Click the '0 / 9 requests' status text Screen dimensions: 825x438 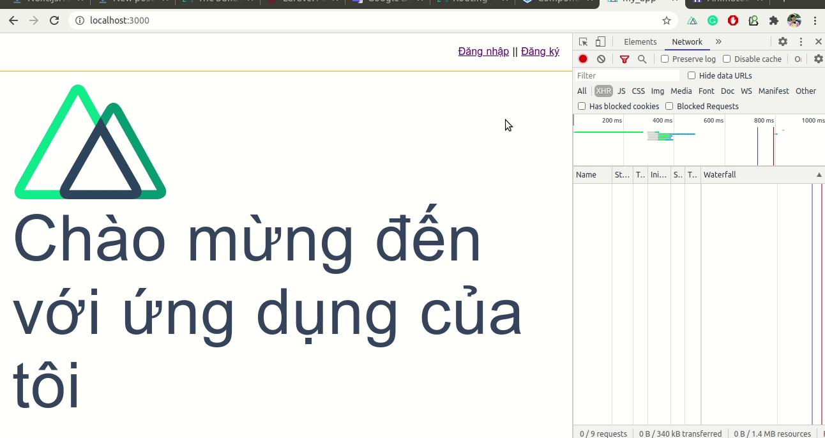603,434
